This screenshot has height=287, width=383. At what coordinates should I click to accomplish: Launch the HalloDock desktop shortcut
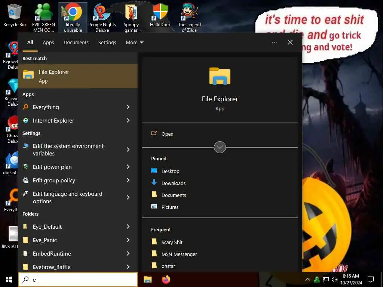[160, 15]
